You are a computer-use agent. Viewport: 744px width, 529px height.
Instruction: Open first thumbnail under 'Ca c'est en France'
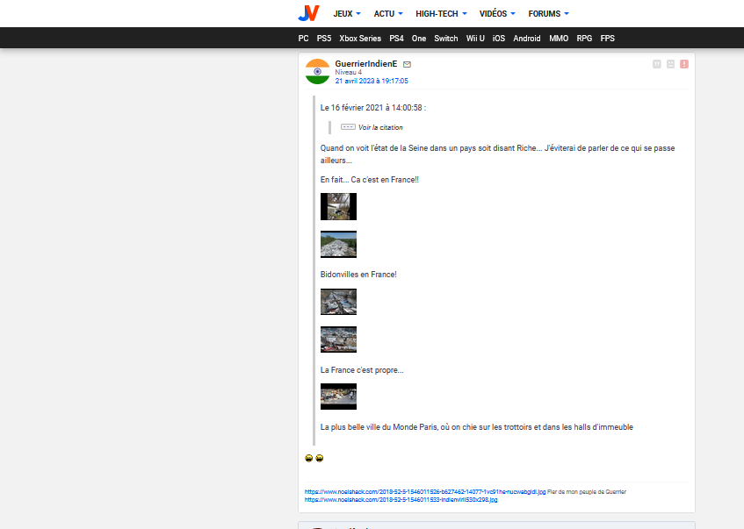(338, 207)
